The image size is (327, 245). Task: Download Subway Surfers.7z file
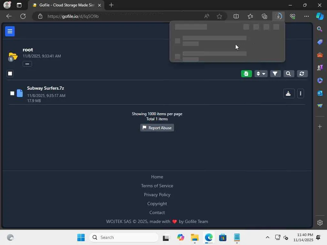coord(289,93)
